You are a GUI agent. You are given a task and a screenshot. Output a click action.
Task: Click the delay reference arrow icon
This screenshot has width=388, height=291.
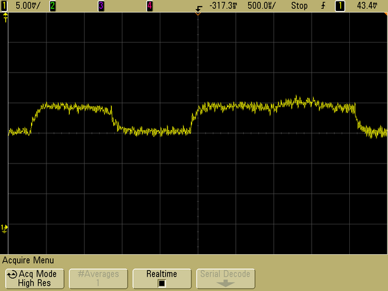point(199,8)
